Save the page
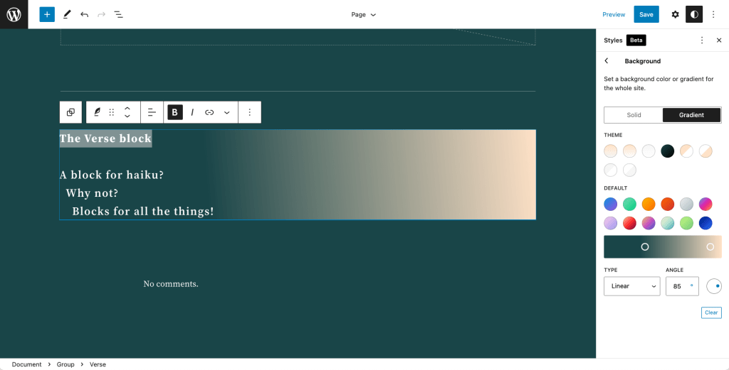Screen dimensions: 729x370 646,14
